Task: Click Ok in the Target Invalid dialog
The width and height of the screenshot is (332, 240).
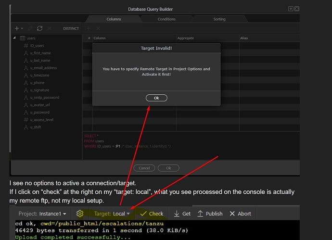Action: (156, 98)
